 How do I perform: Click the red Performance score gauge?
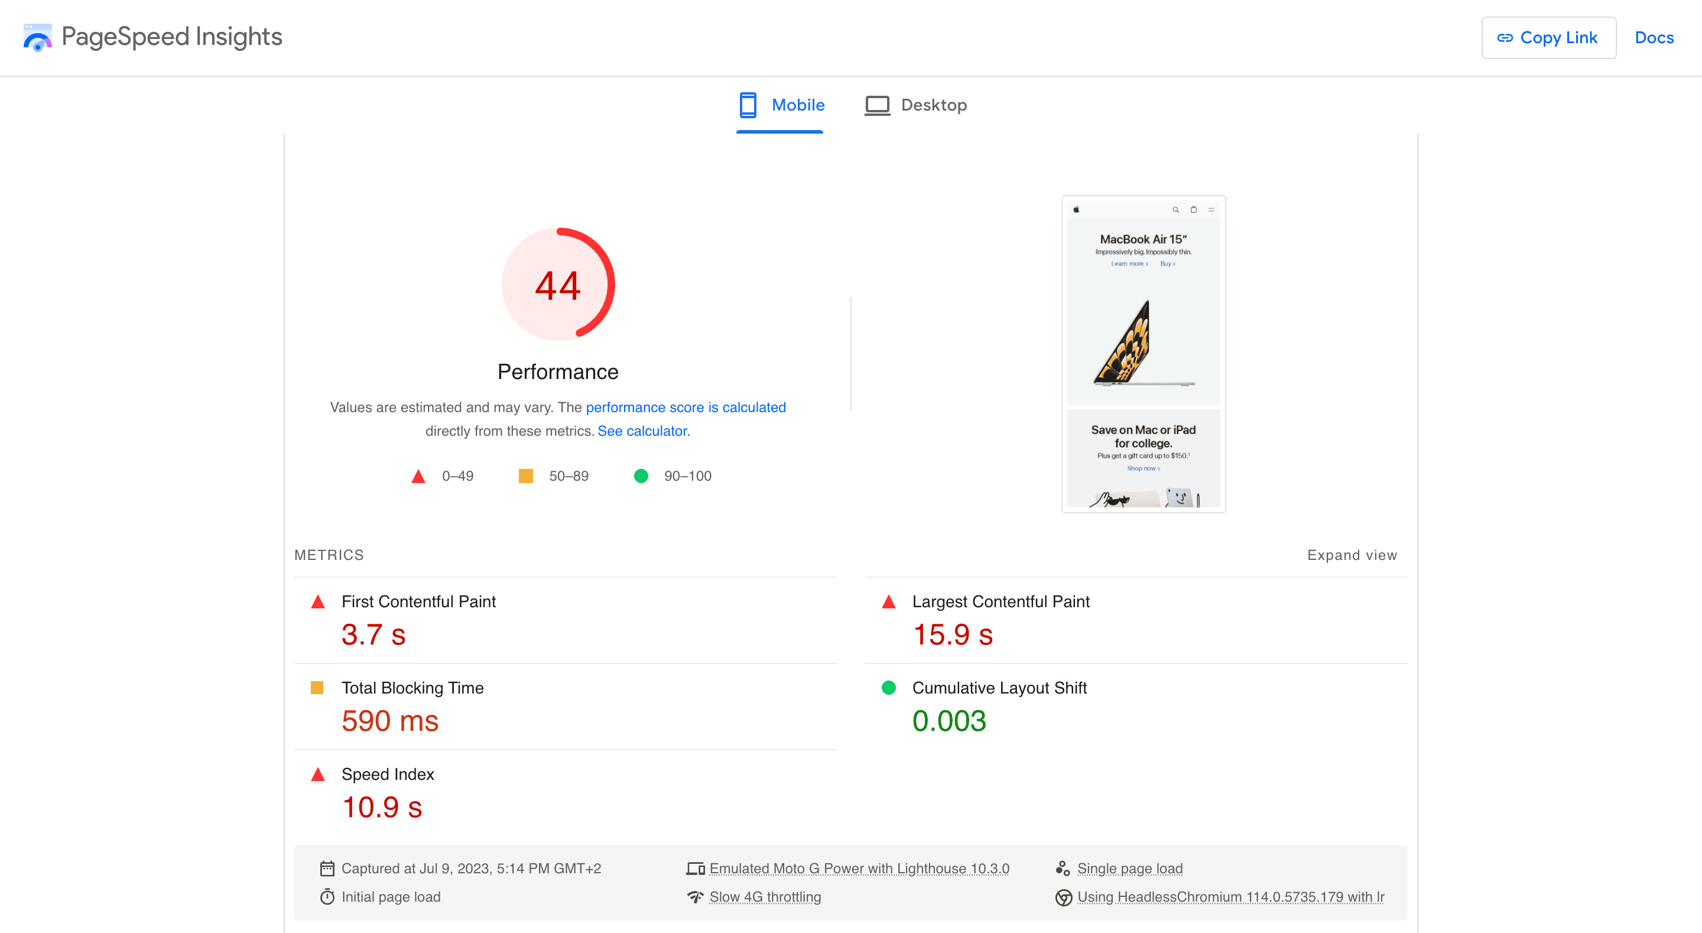tap(558, 284)
